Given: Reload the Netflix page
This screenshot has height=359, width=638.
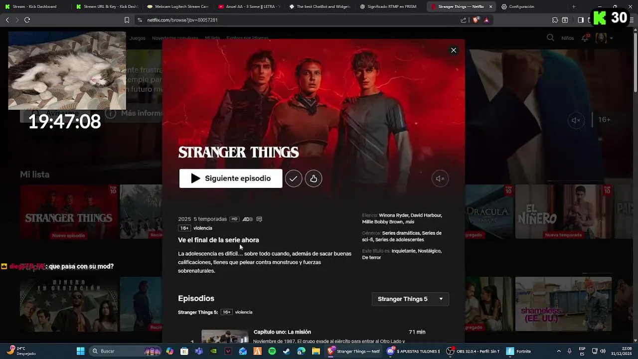Looking at the screenshot, I should pos(27,20).
